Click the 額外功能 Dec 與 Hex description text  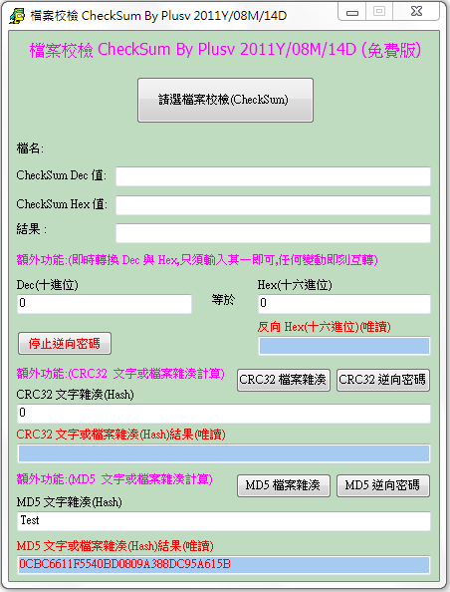pos(197,260)
